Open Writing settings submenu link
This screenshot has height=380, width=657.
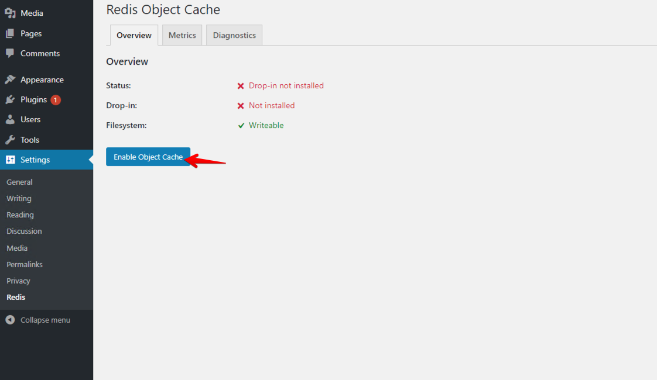(x=19, y=198)
